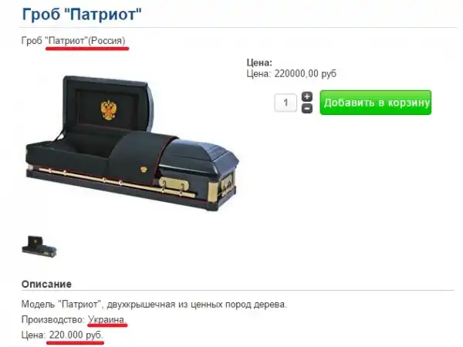Viewport: 463px width, 347px height.
Task: Click the Производство: label text
Action: coord(53,320)
